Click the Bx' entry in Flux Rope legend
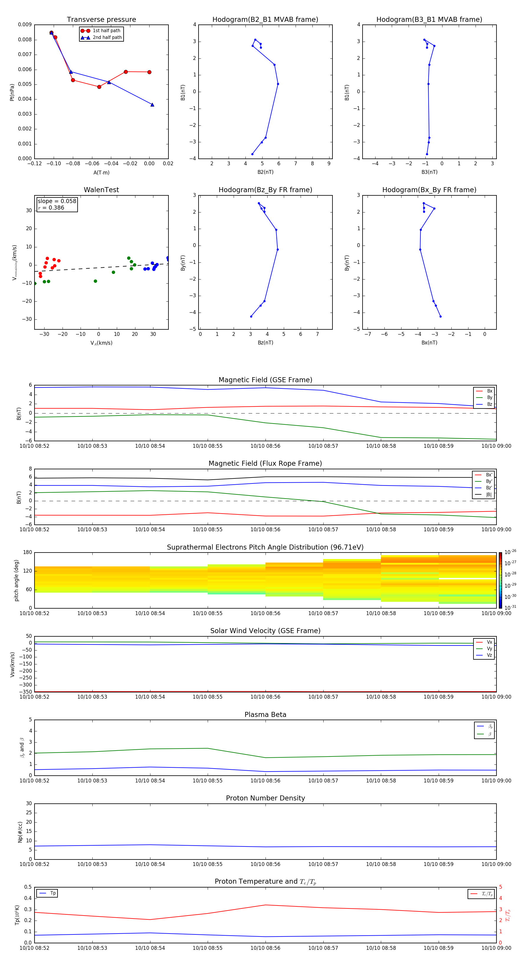Viewport: 531px width, 974px height. tap(484, 475)
